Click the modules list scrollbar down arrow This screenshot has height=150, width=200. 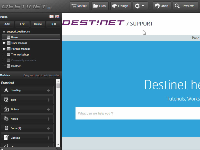pos(58,144)
